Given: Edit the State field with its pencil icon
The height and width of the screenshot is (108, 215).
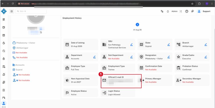Looking at the screenshot, I should tap(169, 44).
